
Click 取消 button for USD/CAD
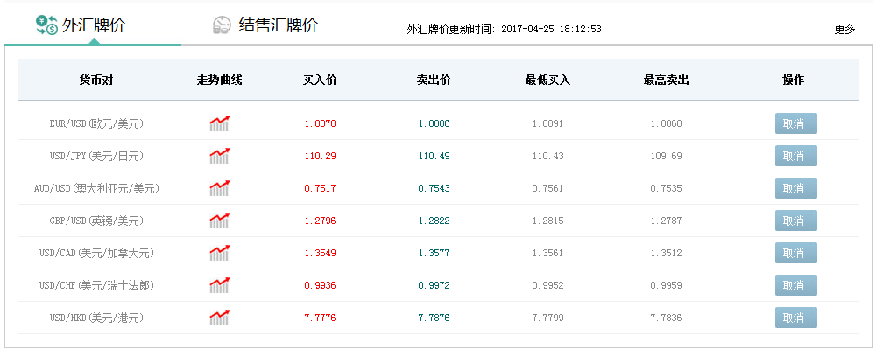(795, 253)
